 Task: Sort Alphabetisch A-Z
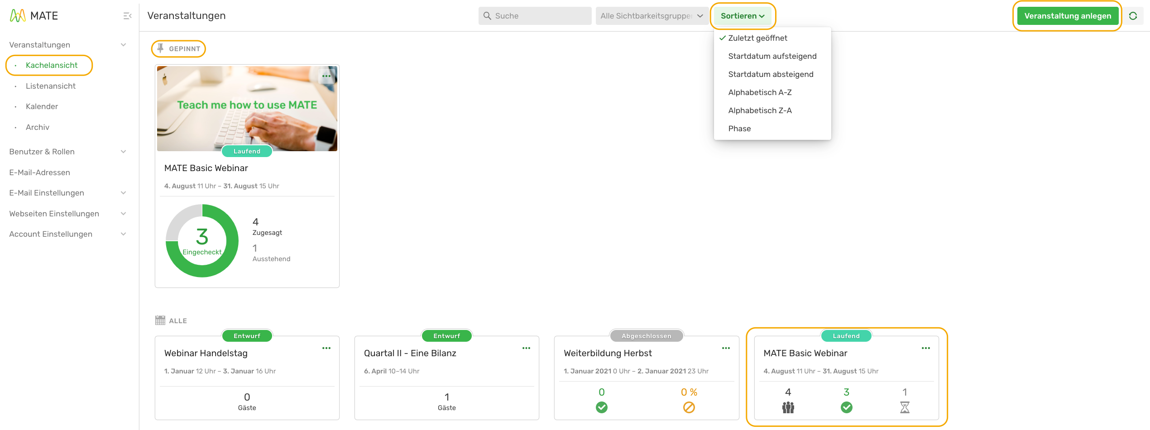tap(772, 92)
